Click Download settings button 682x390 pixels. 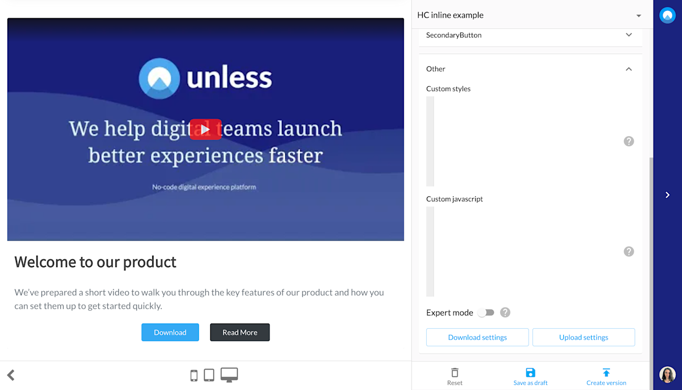tap(477, 337)
